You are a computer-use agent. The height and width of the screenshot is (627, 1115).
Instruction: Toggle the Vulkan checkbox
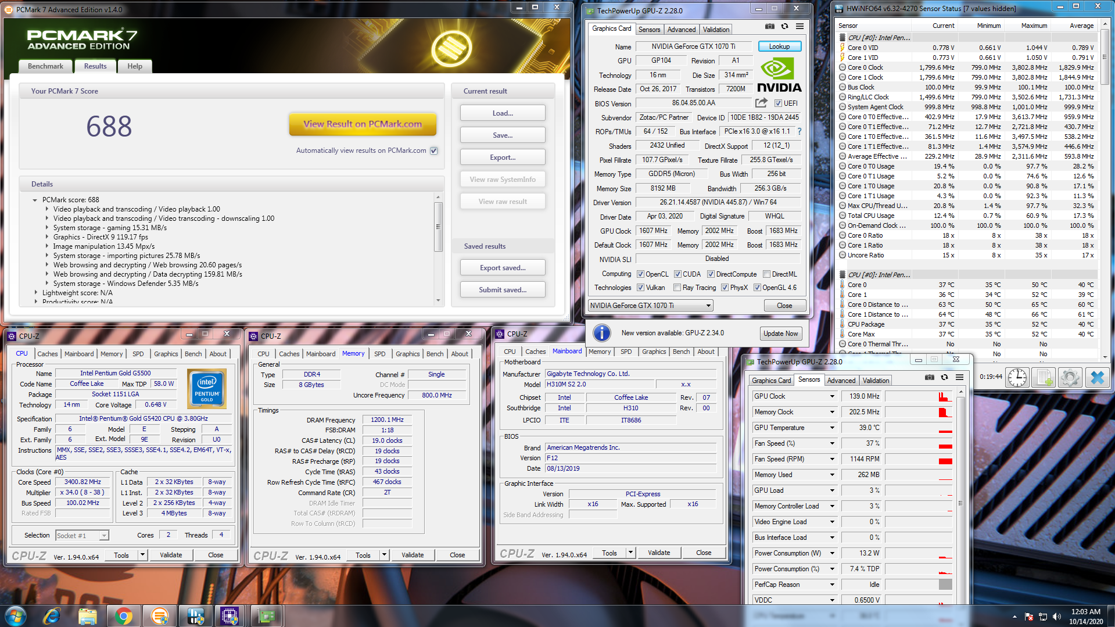click(640, 288)
